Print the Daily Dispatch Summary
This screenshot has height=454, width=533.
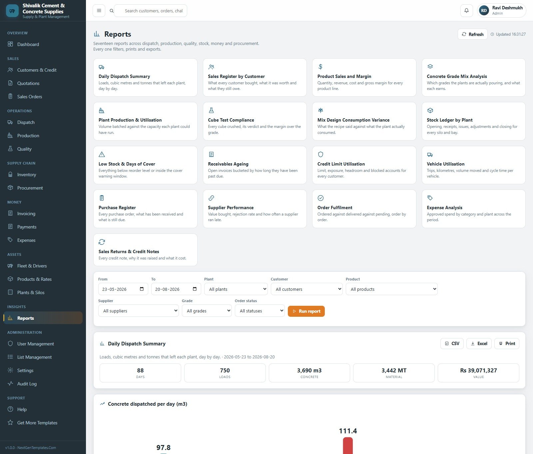pyautogui.click(x=507, y=343)
